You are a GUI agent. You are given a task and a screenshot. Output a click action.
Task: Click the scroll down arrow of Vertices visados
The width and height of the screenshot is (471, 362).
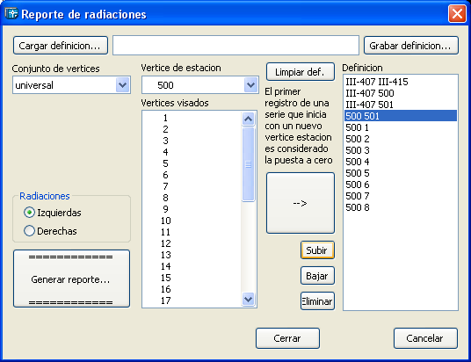tap(248, 300)
